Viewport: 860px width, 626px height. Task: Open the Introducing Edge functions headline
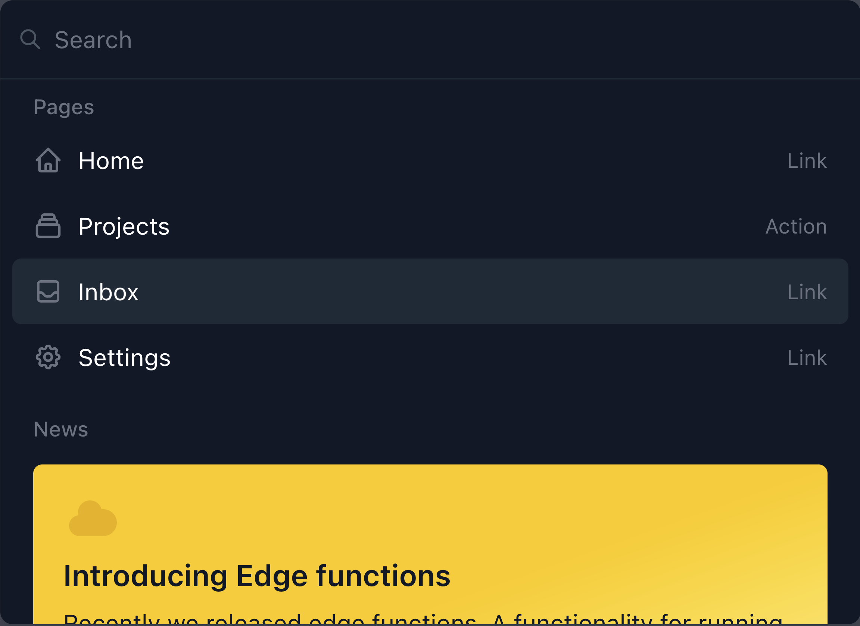click(257, 576)
